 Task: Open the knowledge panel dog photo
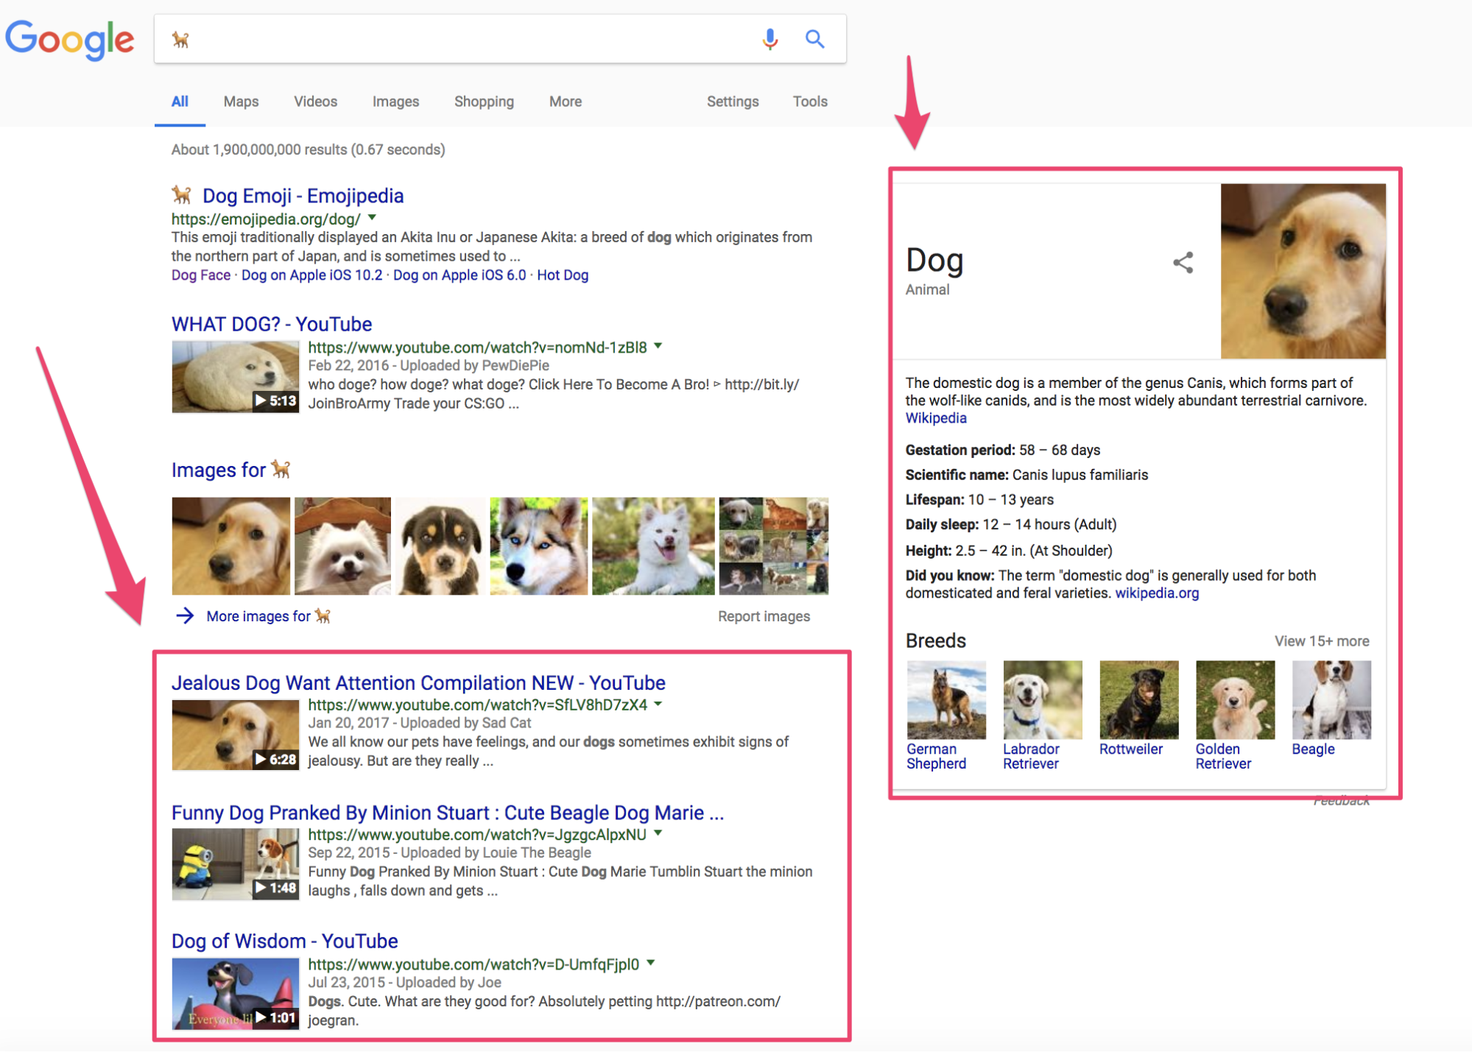[1303, 271]
